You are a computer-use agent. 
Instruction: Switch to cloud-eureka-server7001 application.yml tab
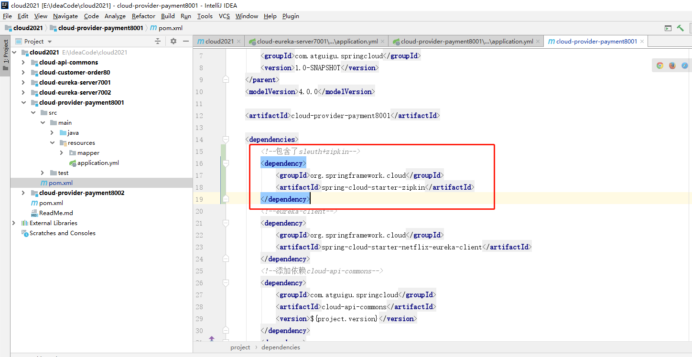[x=316, y=42]
